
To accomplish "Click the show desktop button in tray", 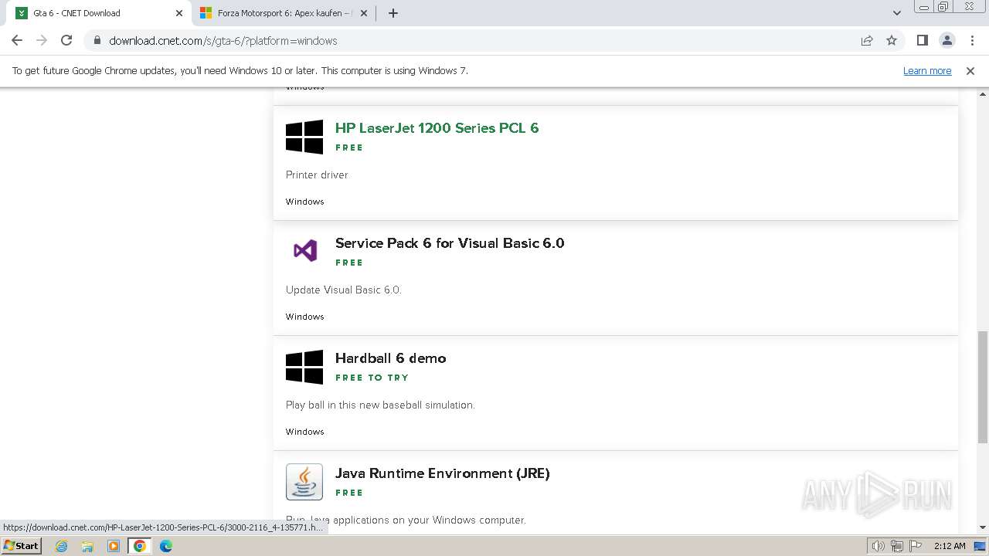I will click(x=980, y=546).
